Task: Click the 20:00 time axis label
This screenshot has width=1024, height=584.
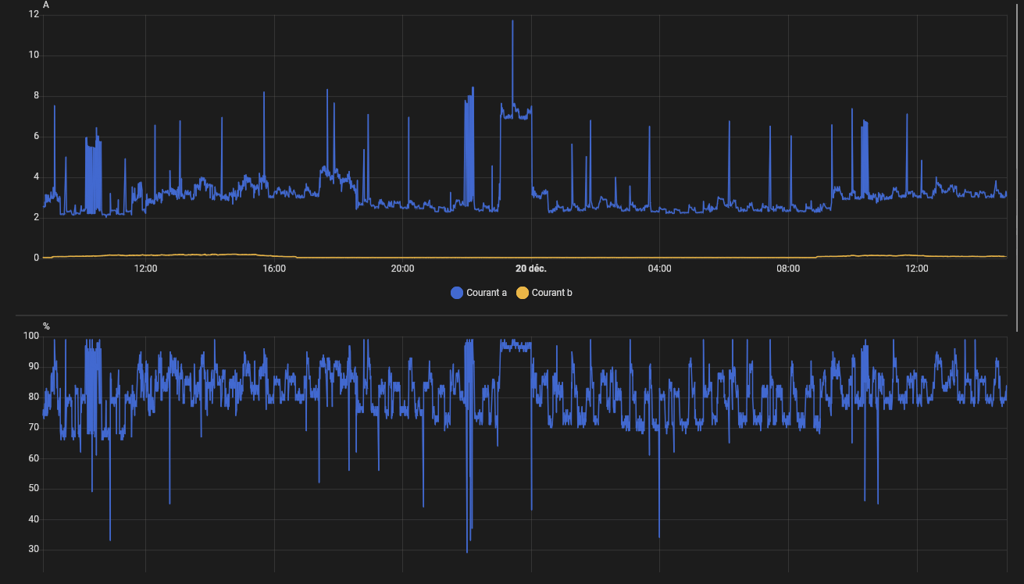Action: coord(402,269)
